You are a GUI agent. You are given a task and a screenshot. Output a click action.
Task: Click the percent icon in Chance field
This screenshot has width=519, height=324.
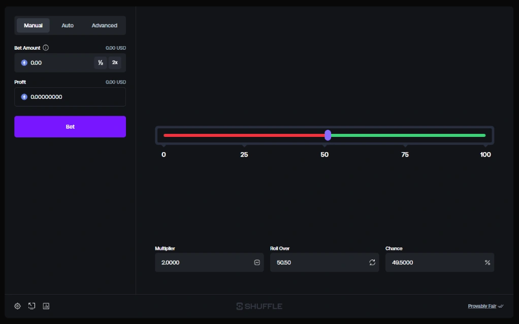(488, 263)
